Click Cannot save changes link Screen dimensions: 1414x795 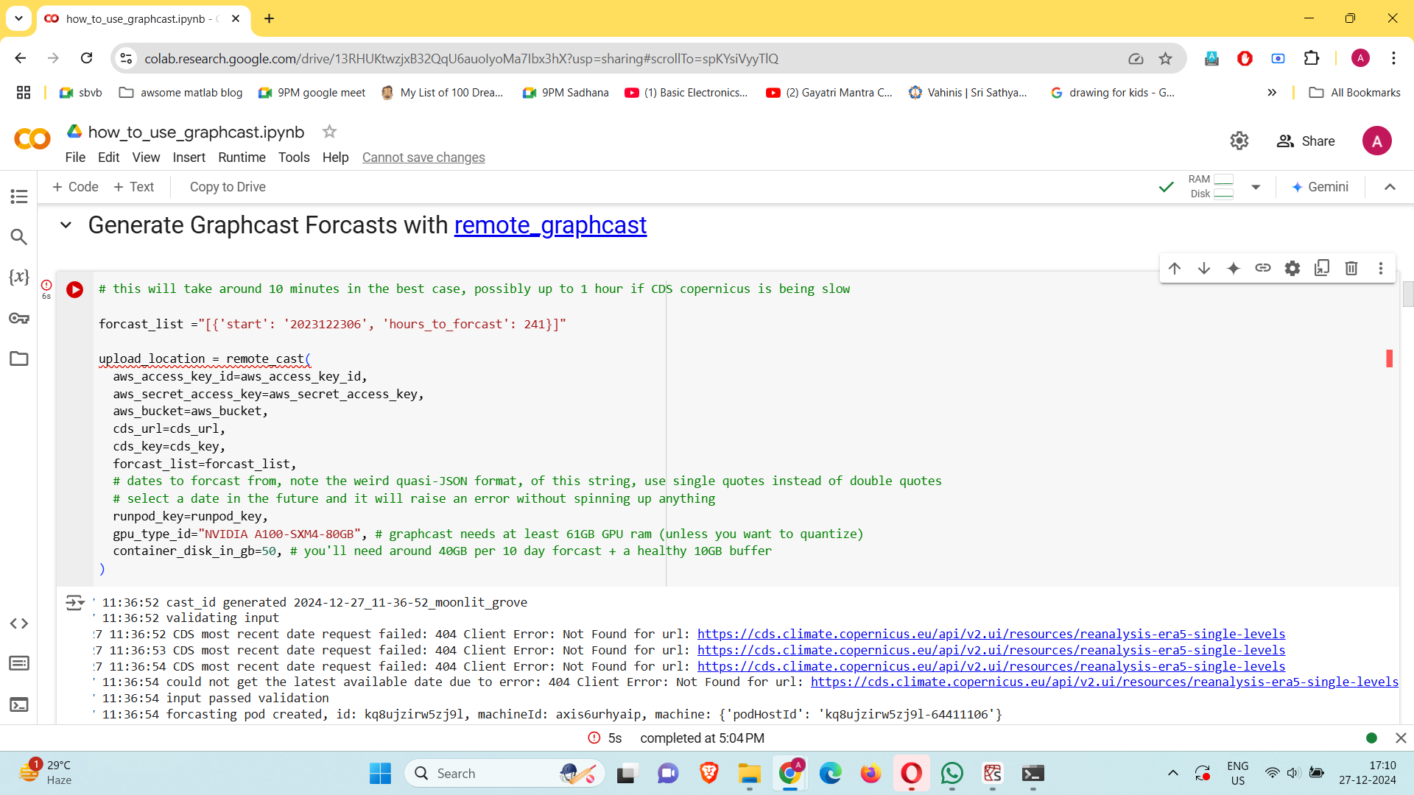(x=423, y=158)
